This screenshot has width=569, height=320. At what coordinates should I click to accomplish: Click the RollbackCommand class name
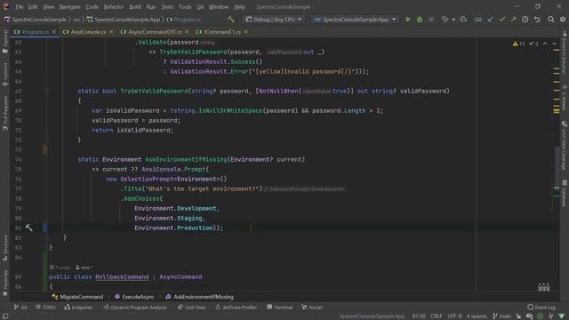click(x=122, y=276)
